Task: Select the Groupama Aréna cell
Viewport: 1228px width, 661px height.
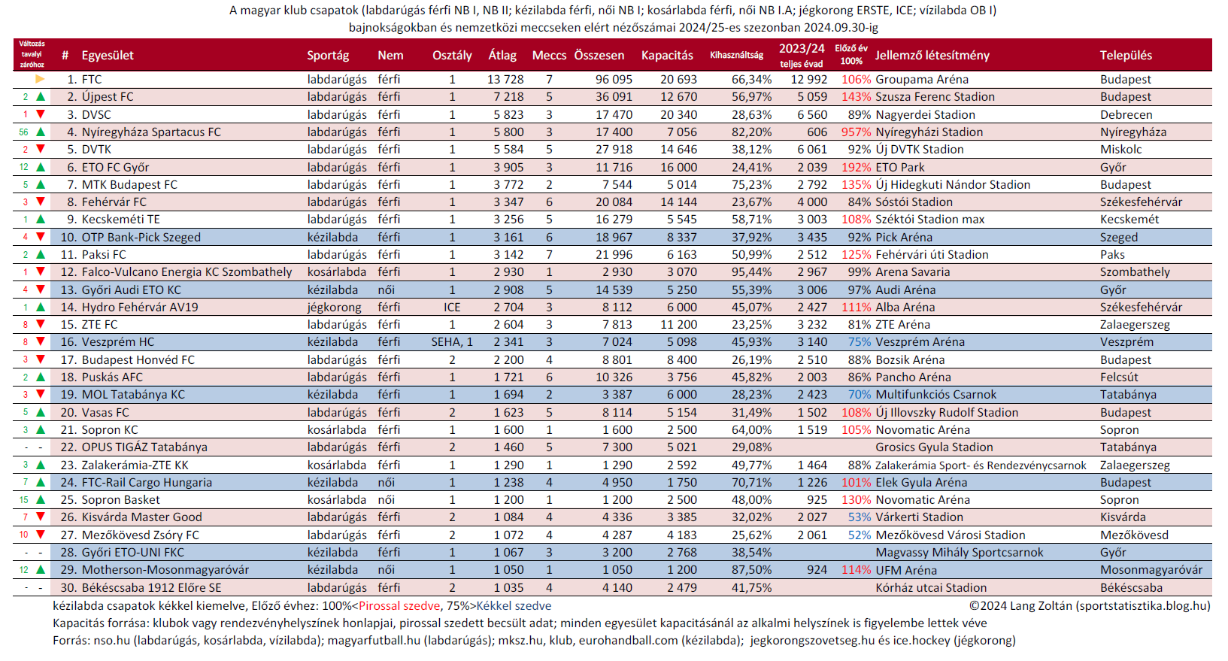Action: click(x=922, y=79)
